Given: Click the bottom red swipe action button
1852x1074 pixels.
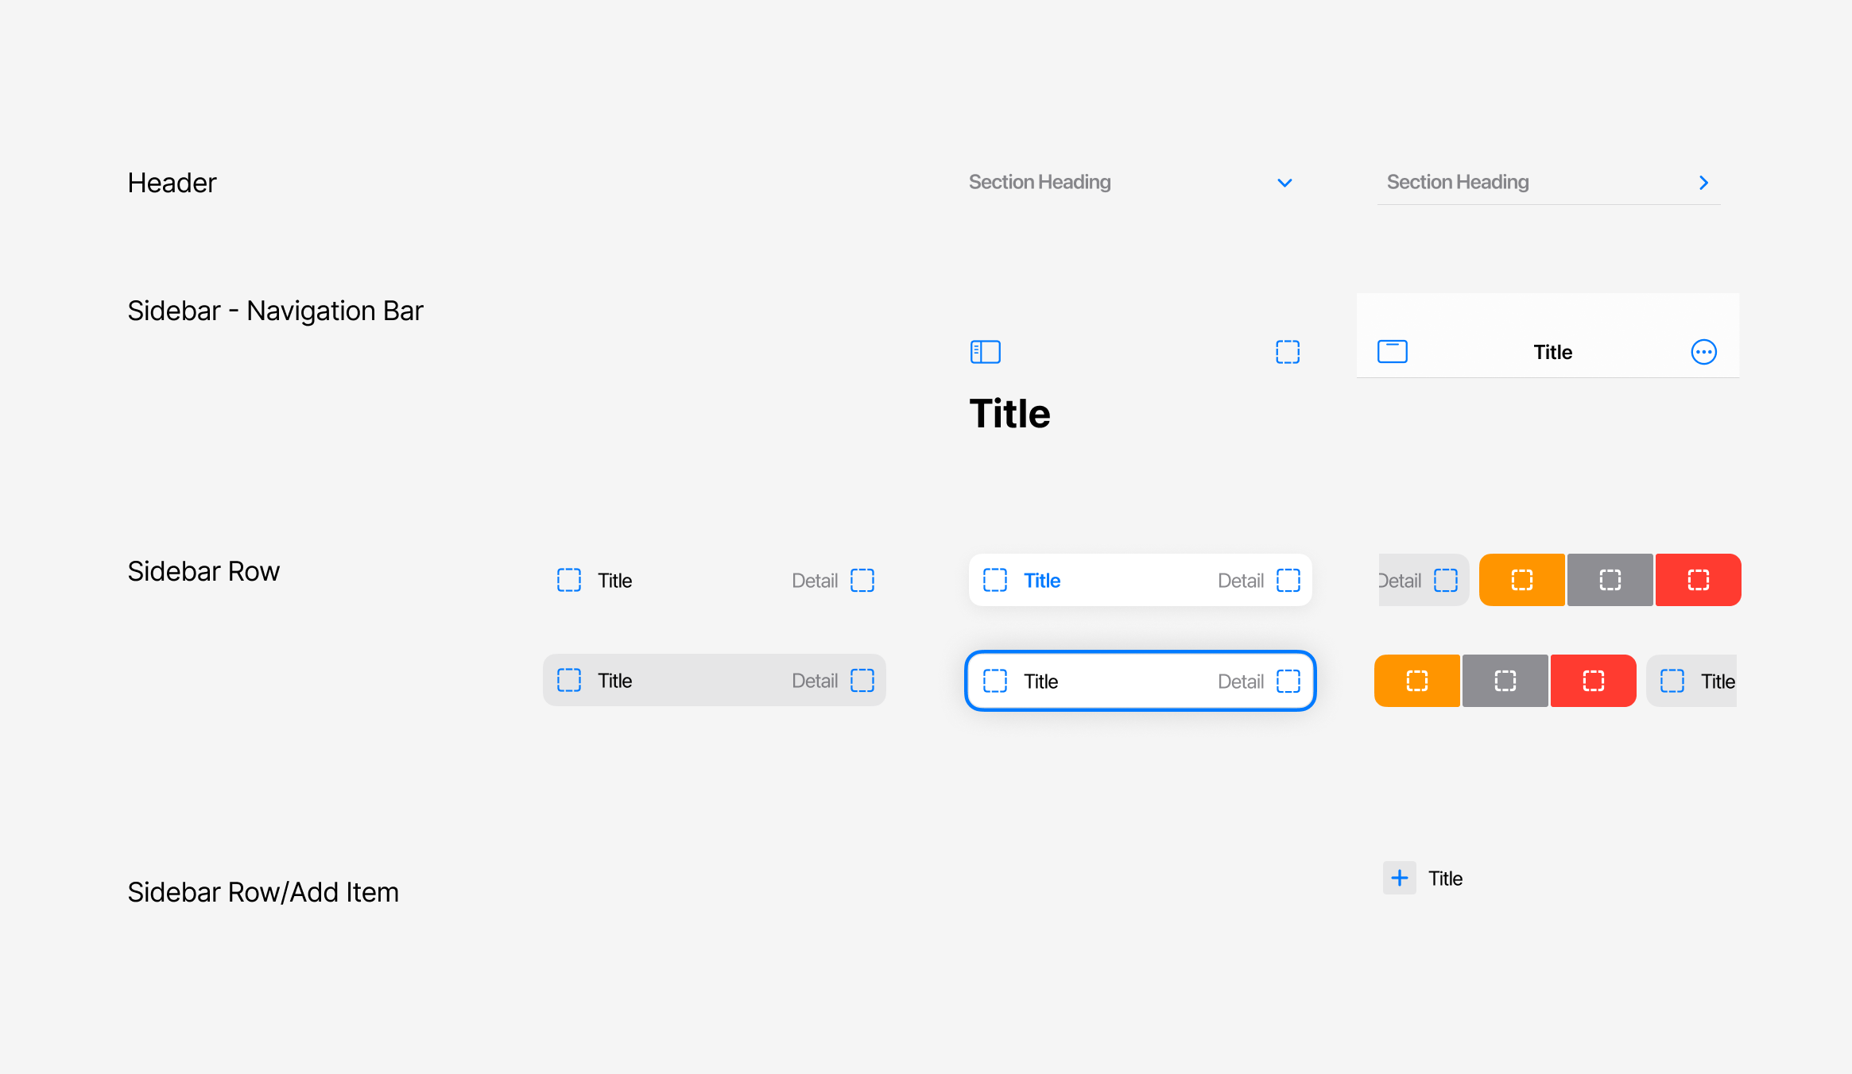Looking at the screenshot, I should (x=1593, y=681).
